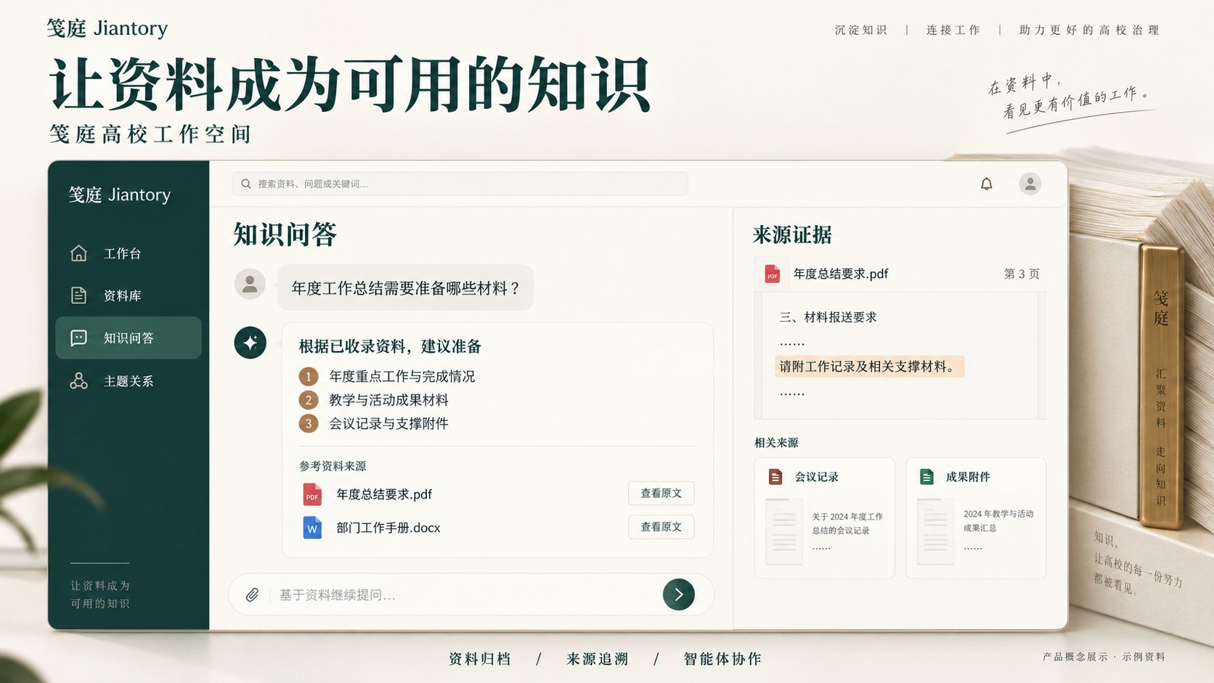Viewport: 1214px width, 683px height.
Task: Click the 资料库 document icon
Action: coord(78,295)
